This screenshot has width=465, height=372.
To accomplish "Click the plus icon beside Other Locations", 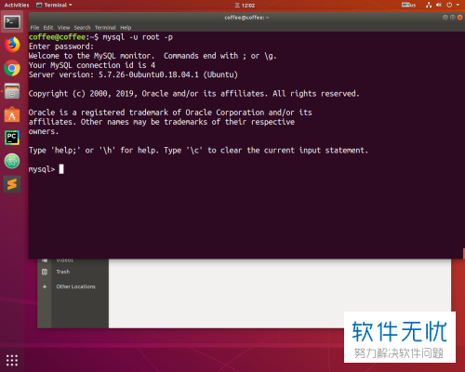I will click(x=45, y=286).
